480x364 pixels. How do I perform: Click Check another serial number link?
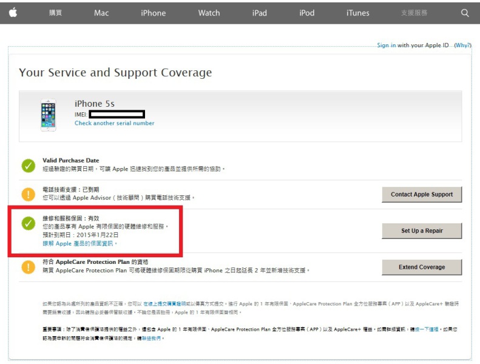coord(115,123)
